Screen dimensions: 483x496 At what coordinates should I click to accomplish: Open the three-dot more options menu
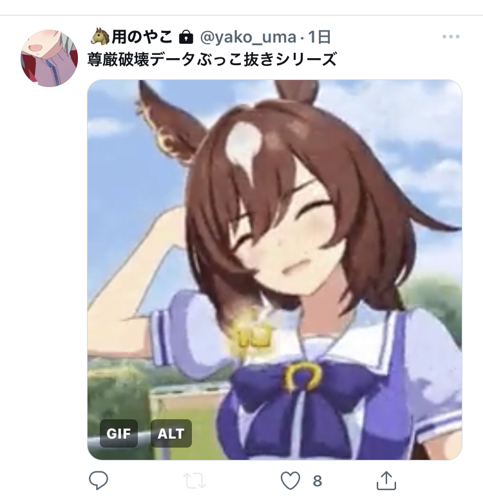(451, 37)
